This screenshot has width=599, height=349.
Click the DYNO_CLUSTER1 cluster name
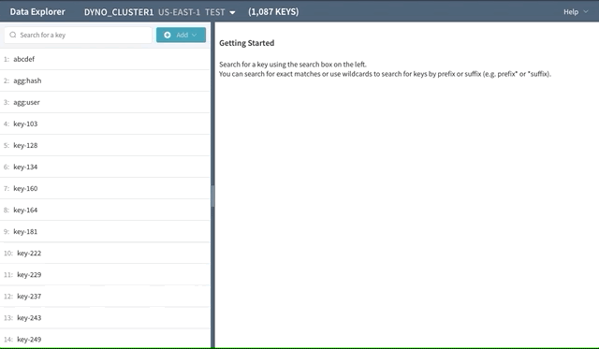119,12
